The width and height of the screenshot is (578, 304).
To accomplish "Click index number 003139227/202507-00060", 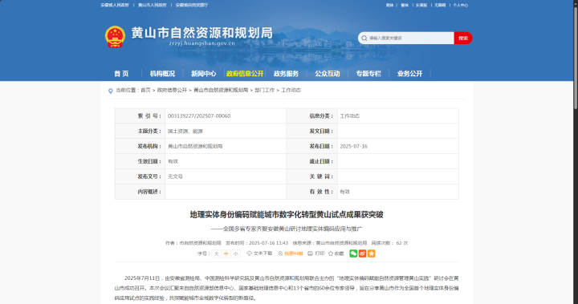I will coord(199,116).
